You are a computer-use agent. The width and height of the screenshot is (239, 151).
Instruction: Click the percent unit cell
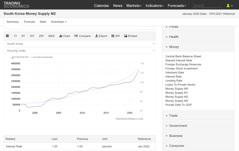tap(107, 147)
